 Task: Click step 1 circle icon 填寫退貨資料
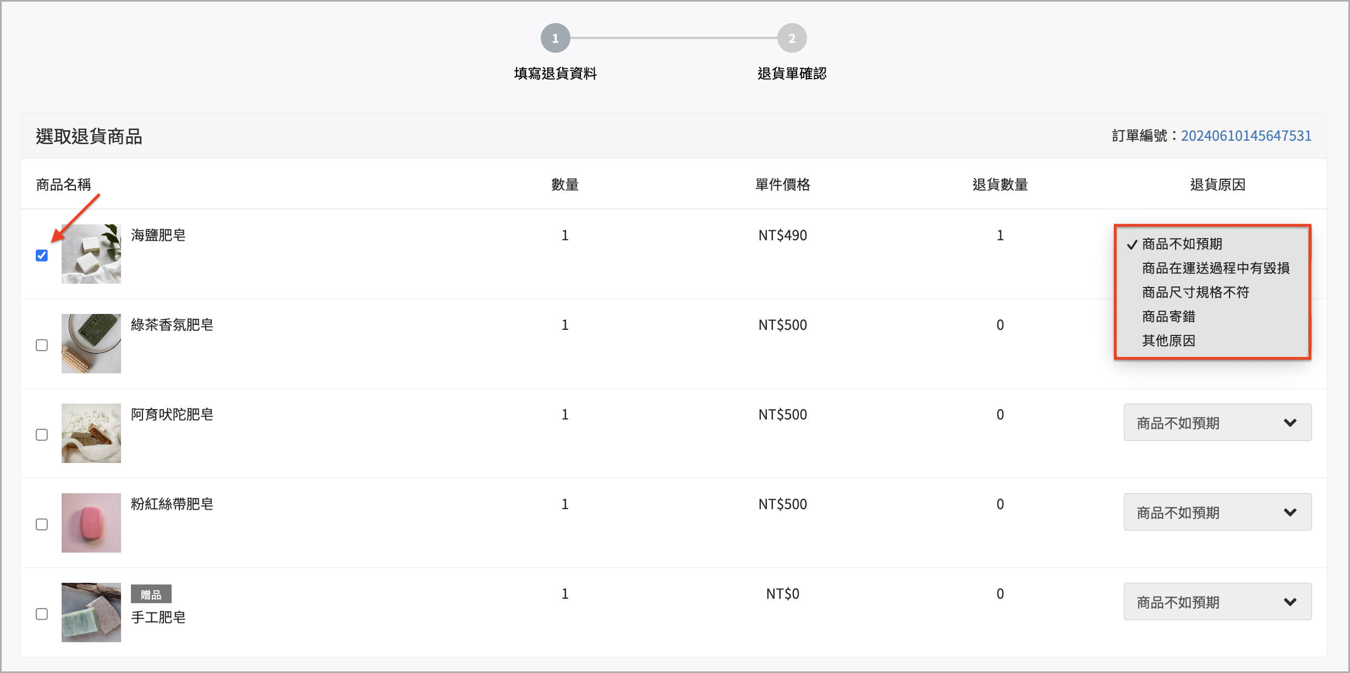[x=555, y=38]
